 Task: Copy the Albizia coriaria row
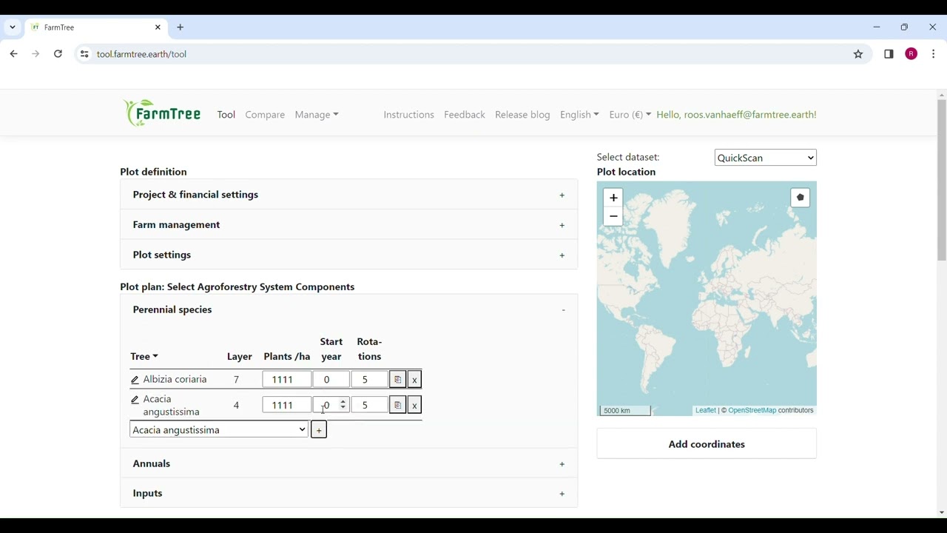397,380
